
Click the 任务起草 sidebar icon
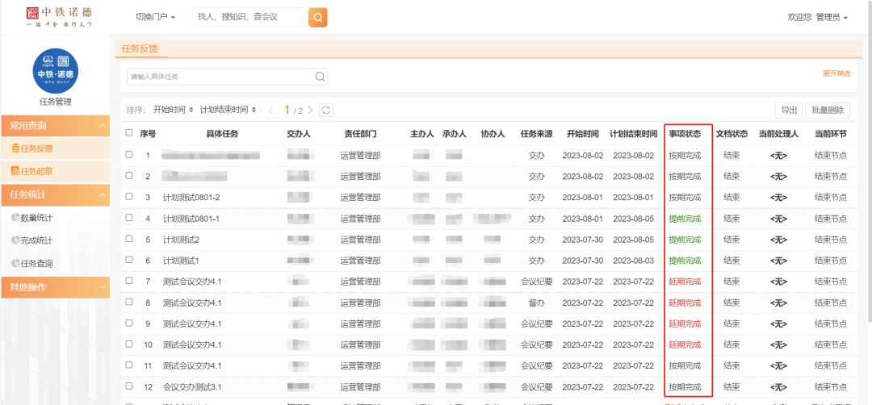click(15, 171)
